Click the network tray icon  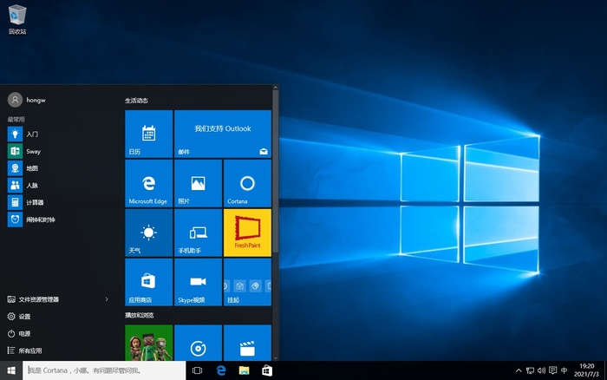[x=530, y=370]
